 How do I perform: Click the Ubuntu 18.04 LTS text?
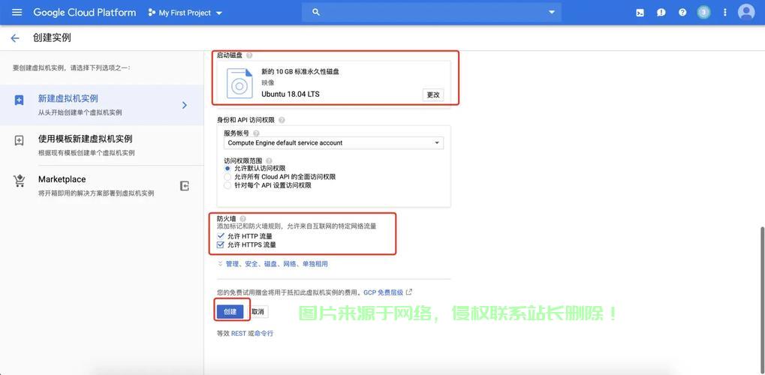pos(291,94)
